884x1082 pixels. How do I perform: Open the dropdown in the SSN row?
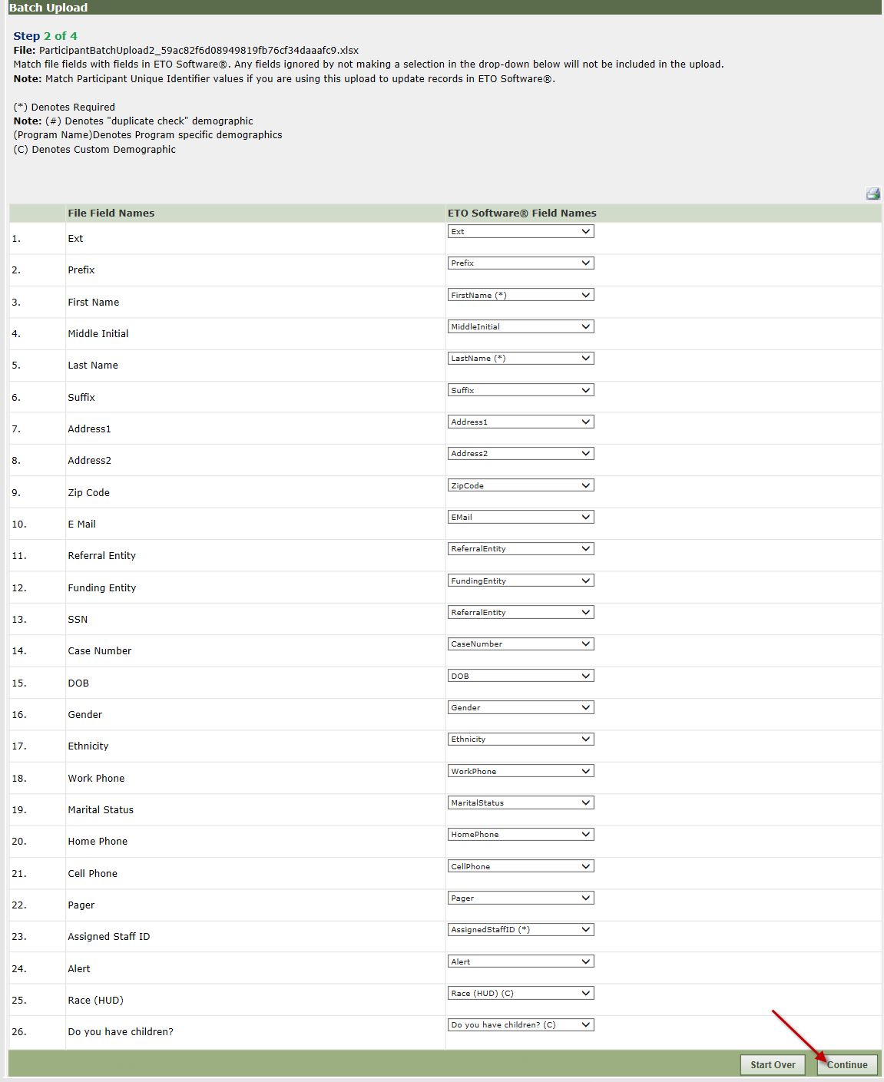click(521, 612)
